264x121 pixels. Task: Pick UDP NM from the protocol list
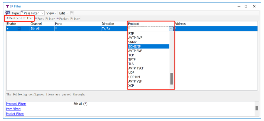(x=134, y=77)
